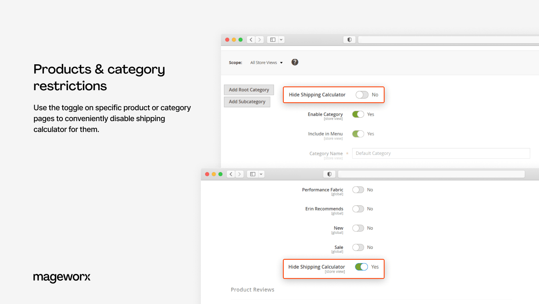Click the Add Subcategory button
Viewport: 539px width, 304px height.
(x=247, y=101)
